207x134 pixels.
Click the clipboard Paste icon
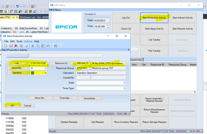[43, 46]
